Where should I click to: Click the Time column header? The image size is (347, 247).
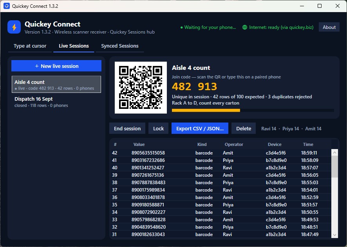[x=308, y=144]
